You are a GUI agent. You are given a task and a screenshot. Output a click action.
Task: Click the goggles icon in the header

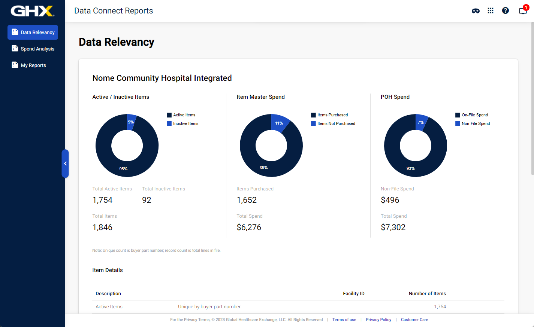click(476, 11)
